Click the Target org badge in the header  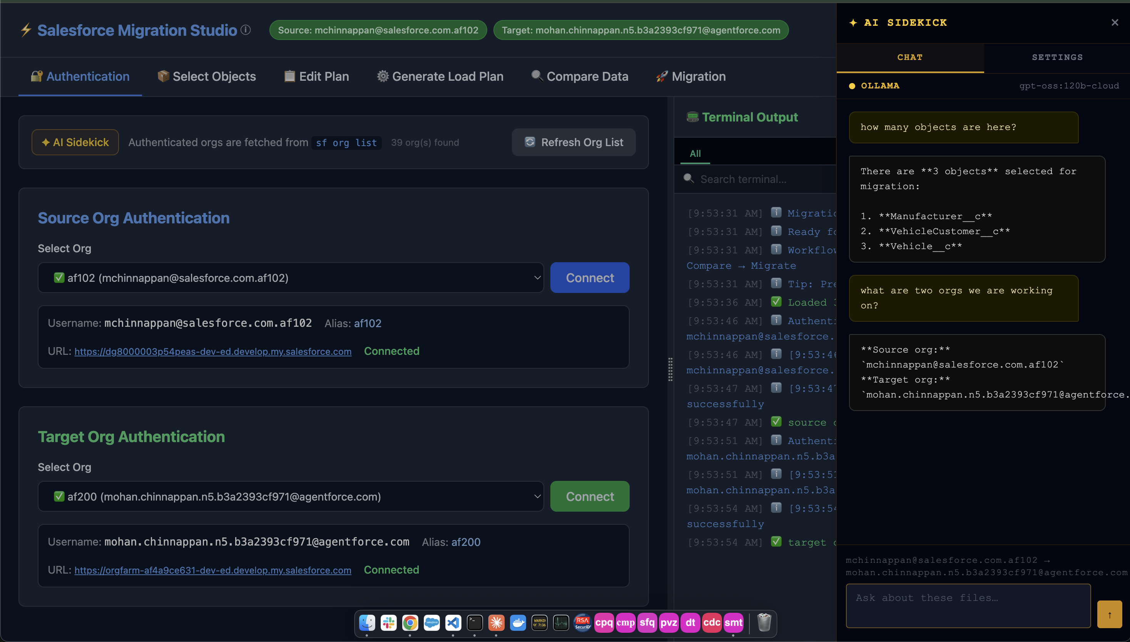641,30
